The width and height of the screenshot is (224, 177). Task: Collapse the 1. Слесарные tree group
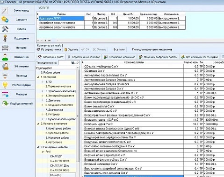pos(38,77)
